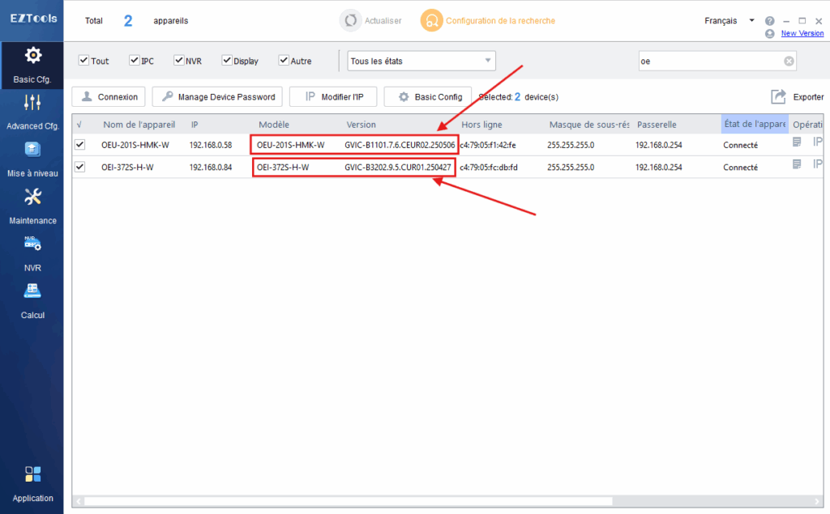Image resolution: width=830 pixels, height=514 pixels.
Task: Sort by Passerelle column header
Action: [x=657, y=125]
